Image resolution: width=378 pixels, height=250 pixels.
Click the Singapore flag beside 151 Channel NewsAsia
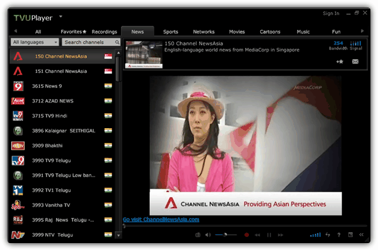108,71
